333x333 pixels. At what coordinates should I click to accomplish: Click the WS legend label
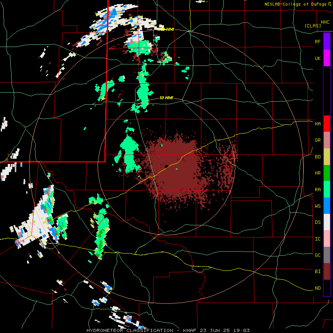point(317,206)
